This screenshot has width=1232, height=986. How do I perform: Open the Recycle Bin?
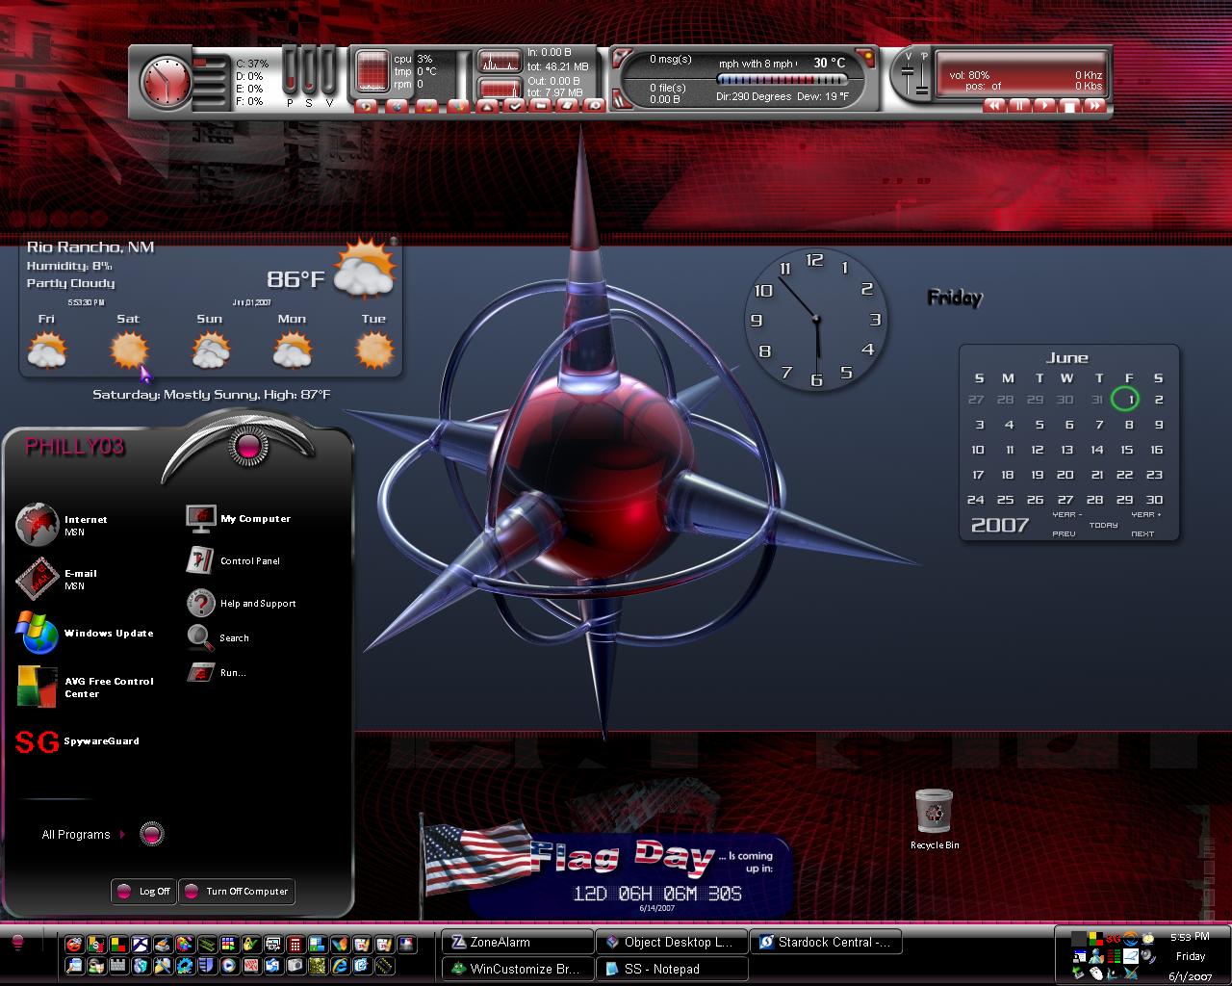934,818
